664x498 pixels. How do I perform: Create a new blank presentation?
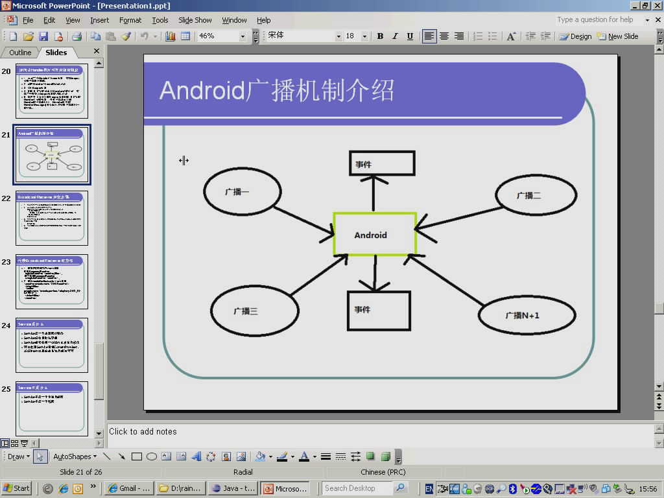[x=13, y=36]
